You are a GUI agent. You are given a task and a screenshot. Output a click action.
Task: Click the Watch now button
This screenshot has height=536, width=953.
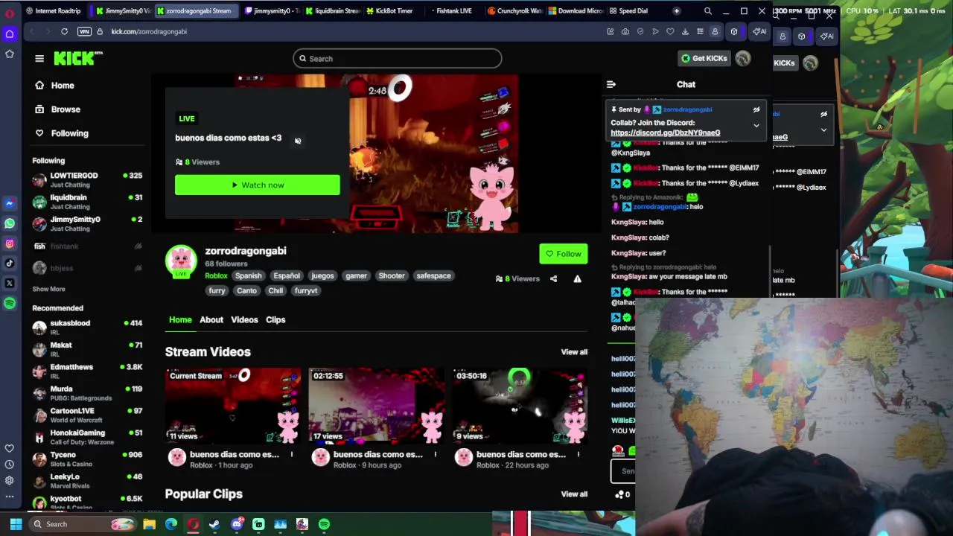pyautogui.click(x=258, y=185)
